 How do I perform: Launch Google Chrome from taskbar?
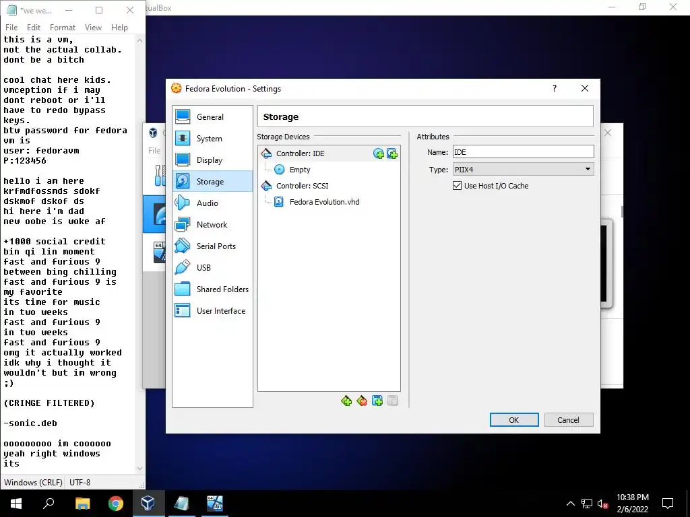pos(116,504)
